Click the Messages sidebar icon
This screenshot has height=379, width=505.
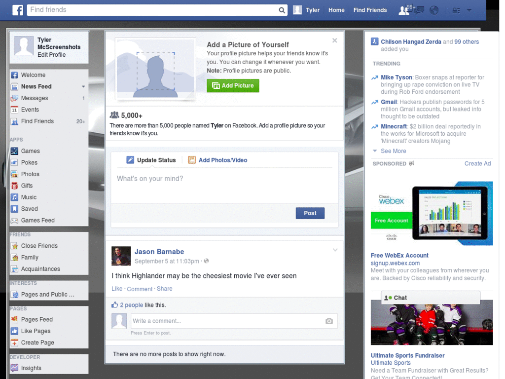[x=14, y=98]
